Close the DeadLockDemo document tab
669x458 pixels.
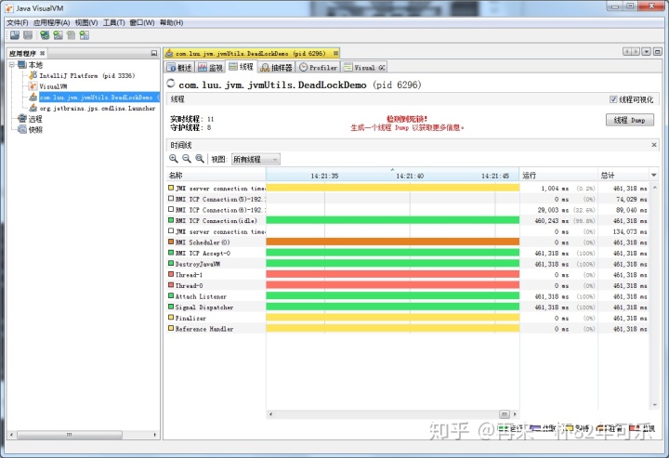pyautogui.click(x=335, y=53)
